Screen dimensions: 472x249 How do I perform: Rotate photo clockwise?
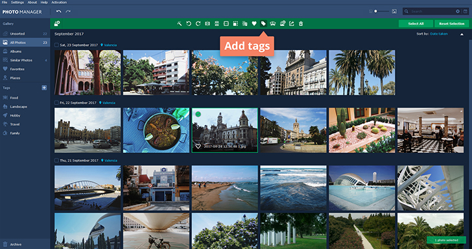[x=198, y=23]
